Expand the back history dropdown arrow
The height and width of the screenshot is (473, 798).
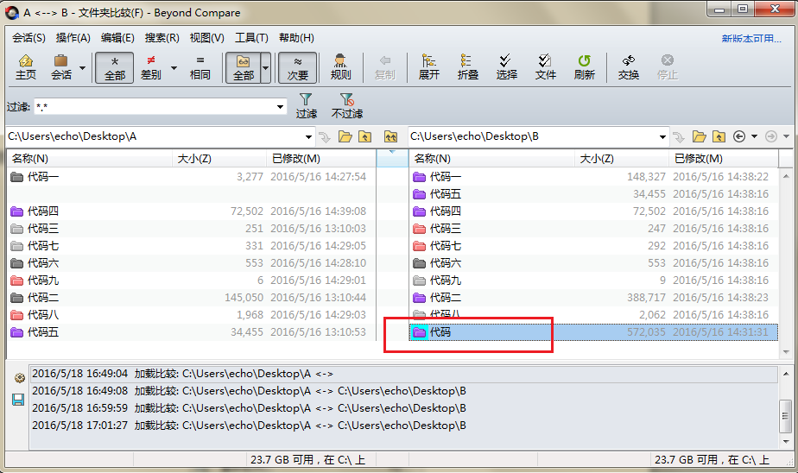pos(754,136)
